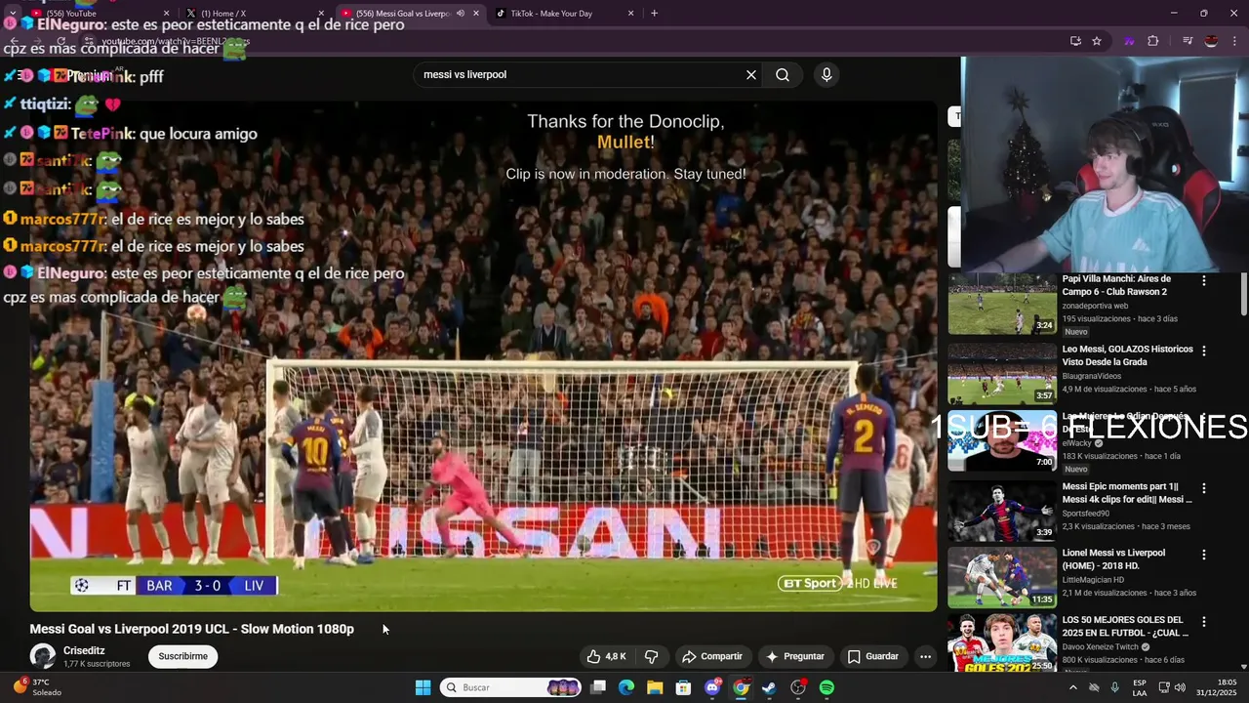This screenshot has height=703, width=1249.
Task: Dislike the Messi goal video
Action: tap(652, 656)
